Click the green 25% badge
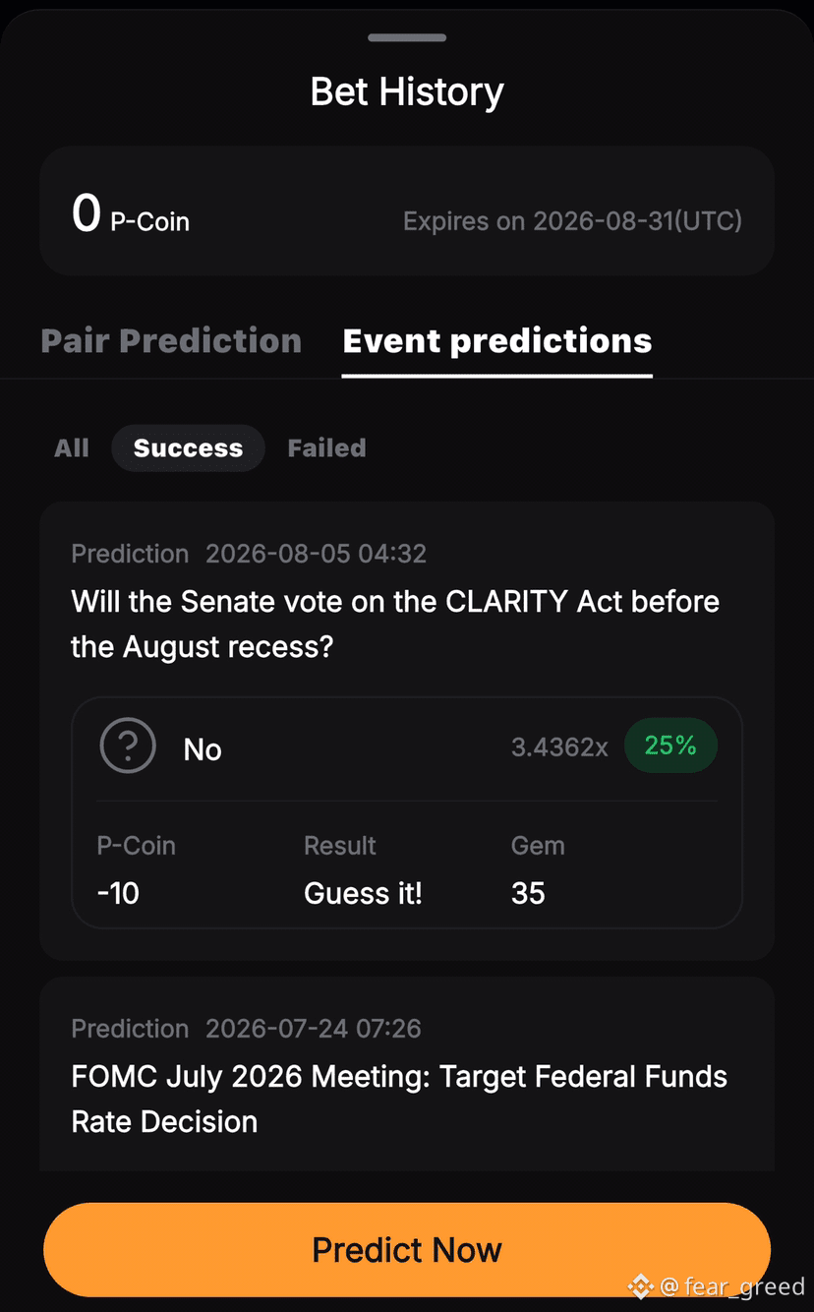814x1312 pixels. tap(670, 745)
